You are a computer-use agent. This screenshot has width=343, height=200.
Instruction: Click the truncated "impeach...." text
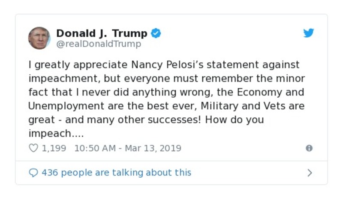click(56, 134)
